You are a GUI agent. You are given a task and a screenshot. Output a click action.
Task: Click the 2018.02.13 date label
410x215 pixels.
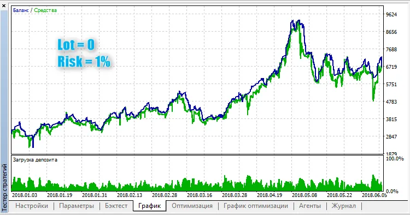click(x=130, y=195)
